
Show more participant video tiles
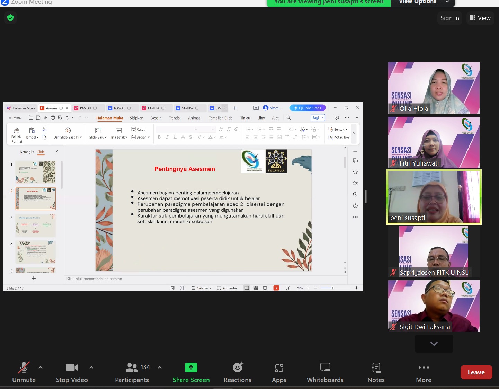click(434, 344)
